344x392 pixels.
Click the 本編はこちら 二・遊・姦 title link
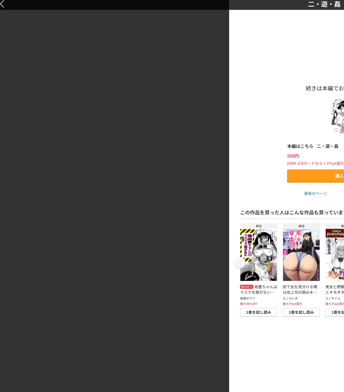(x=313, y=146)
